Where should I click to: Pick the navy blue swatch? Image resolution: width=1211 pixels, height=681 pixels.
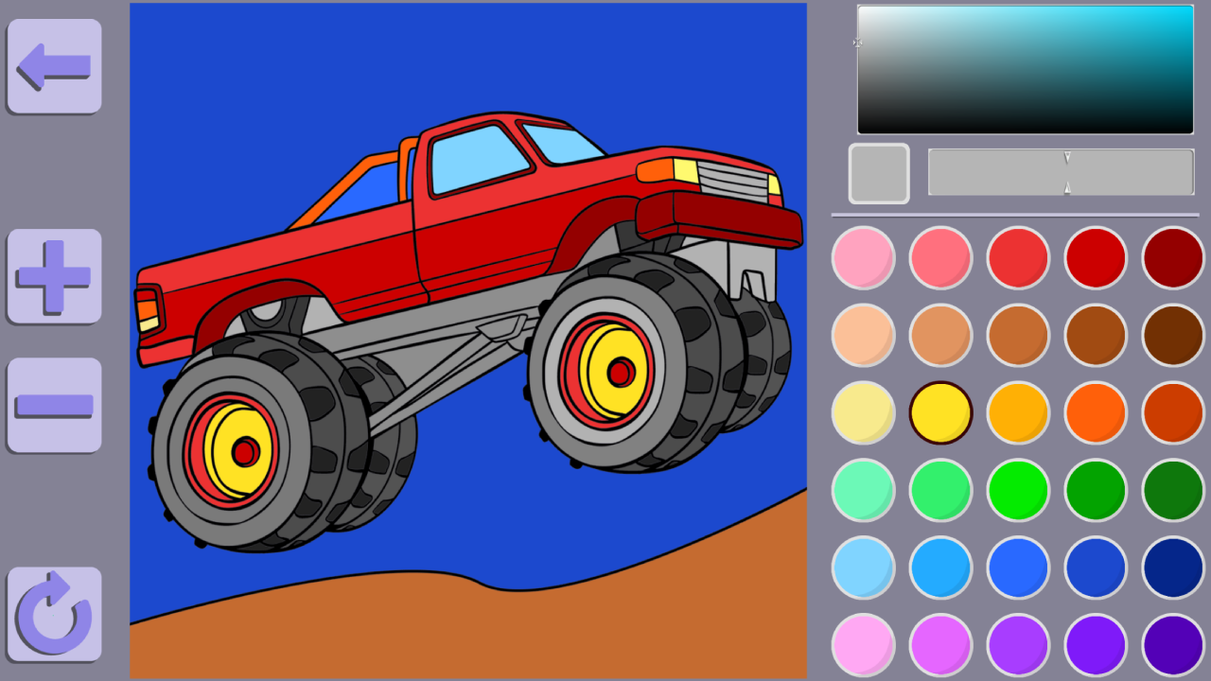coord(1173,567)
